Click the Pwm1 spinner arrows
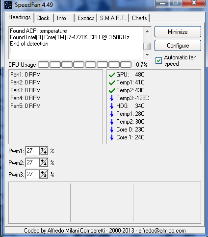The height and width of the screenshot is (237, 208). (x=44, y=151)
